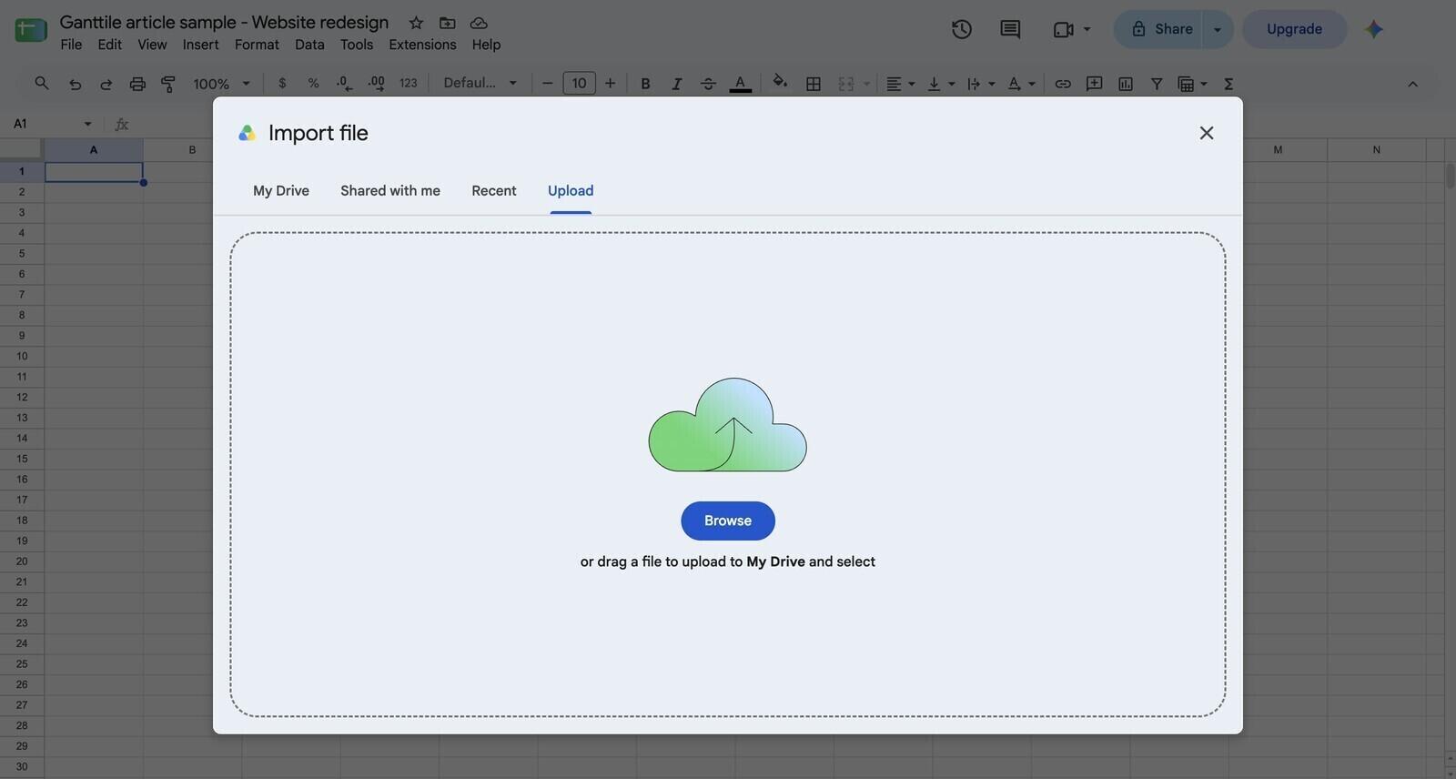1456x779 pixels.
Task: Open the 100% zoom dropdown
Action: 221,84
